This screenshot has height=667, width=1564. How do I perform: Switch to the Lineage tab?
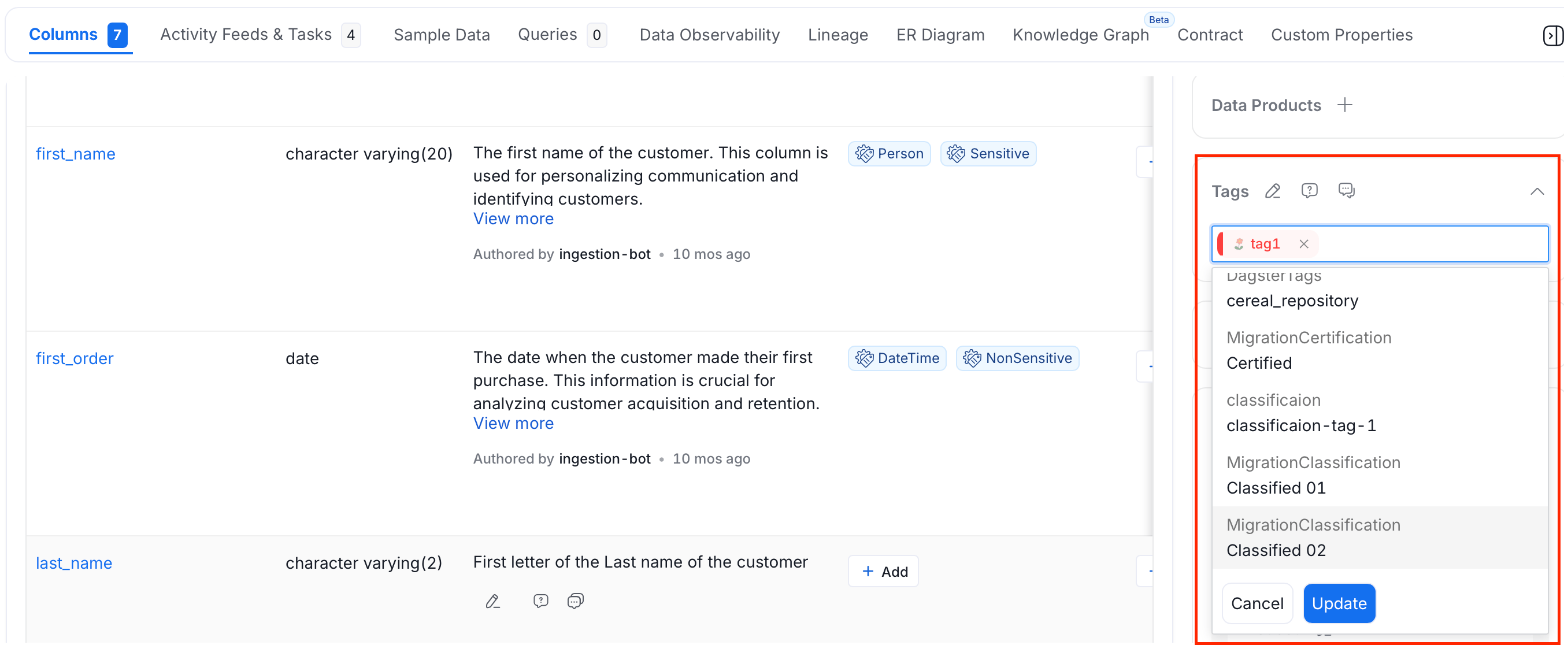(x=837, y=35)
